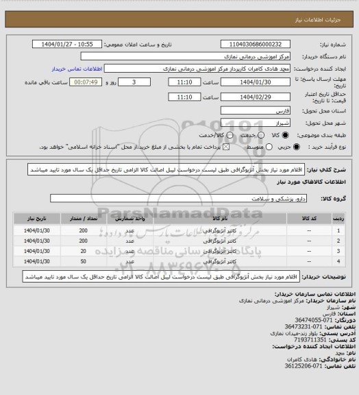Click fax number 36474055-071

314,320
